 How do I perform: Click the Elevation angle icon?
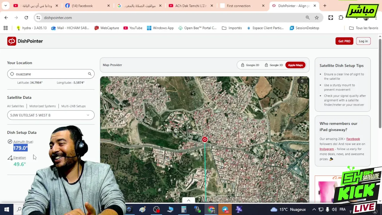(10, 158)
